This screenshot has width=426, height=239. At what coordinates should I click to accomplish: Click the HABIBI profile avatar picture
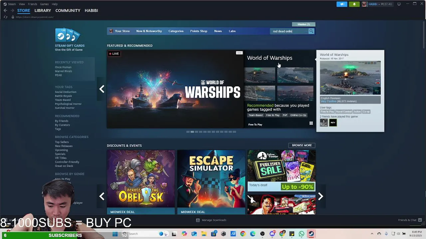pos(364,4)
